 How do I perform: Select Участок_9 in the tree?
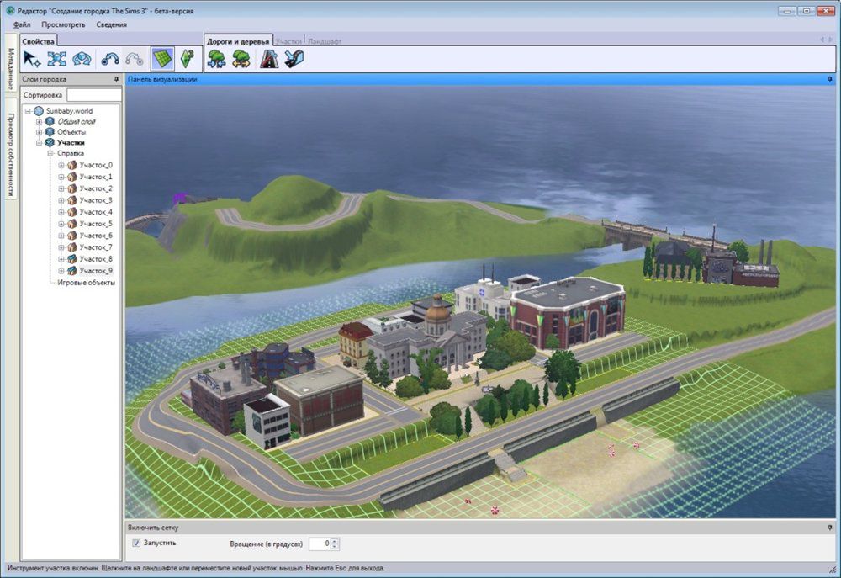(x=95, y=271)
